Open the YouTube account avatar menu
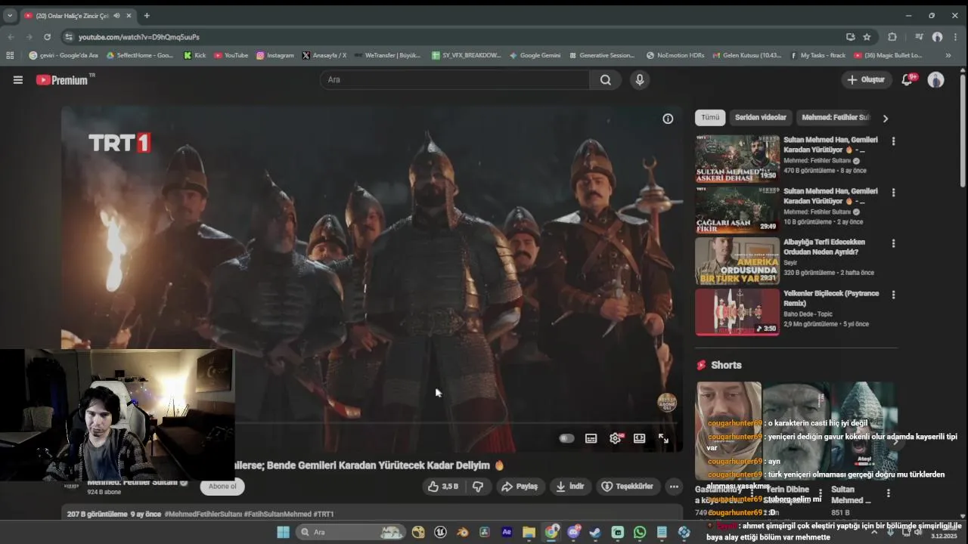Viewport: 968px width, 544px height. (x=935, y=79)
